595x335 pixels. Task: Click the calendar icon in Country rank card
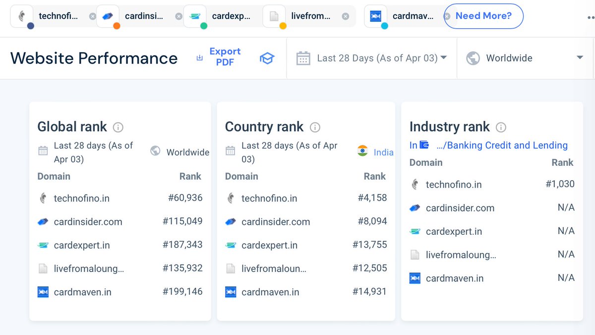click(x=231, y=150)
